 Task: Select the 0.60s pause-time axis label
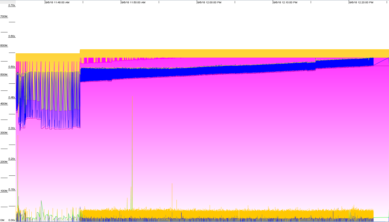click(12, 36)
